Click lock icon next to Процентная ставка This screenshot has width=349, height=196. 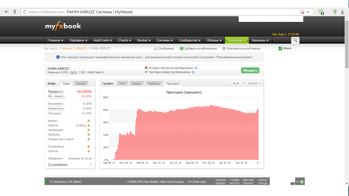tap(89, 139)
